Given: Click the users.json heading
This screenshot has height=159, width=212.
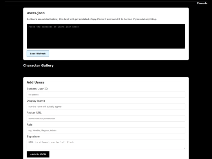Looking at the screenshot, I should pos(36,13).
